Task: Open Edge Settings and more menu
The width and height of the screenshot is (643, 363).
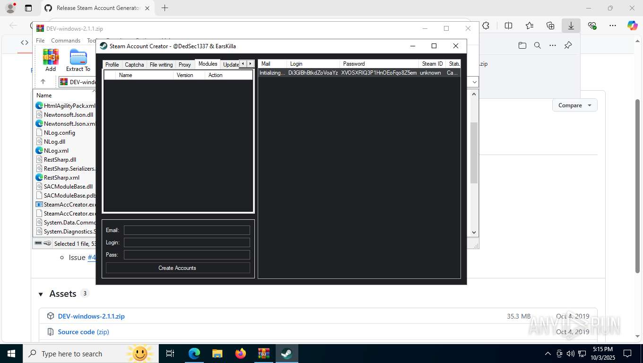Action: [x=613, y=26]
